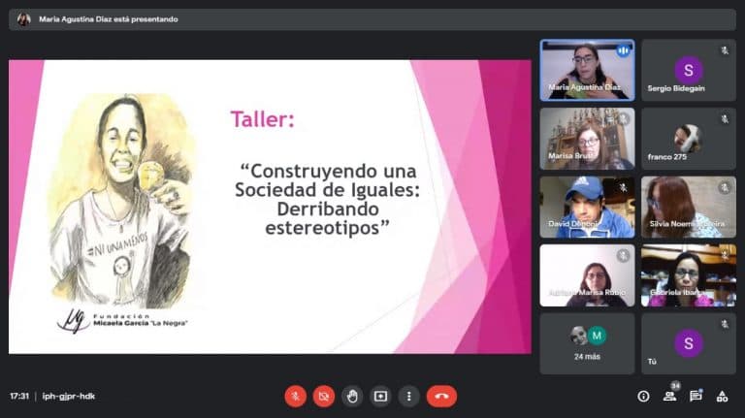745x418 pixels.
Task: Click the muted mic icon on Sergio Bidegain tile
Action: coord(725,50)
